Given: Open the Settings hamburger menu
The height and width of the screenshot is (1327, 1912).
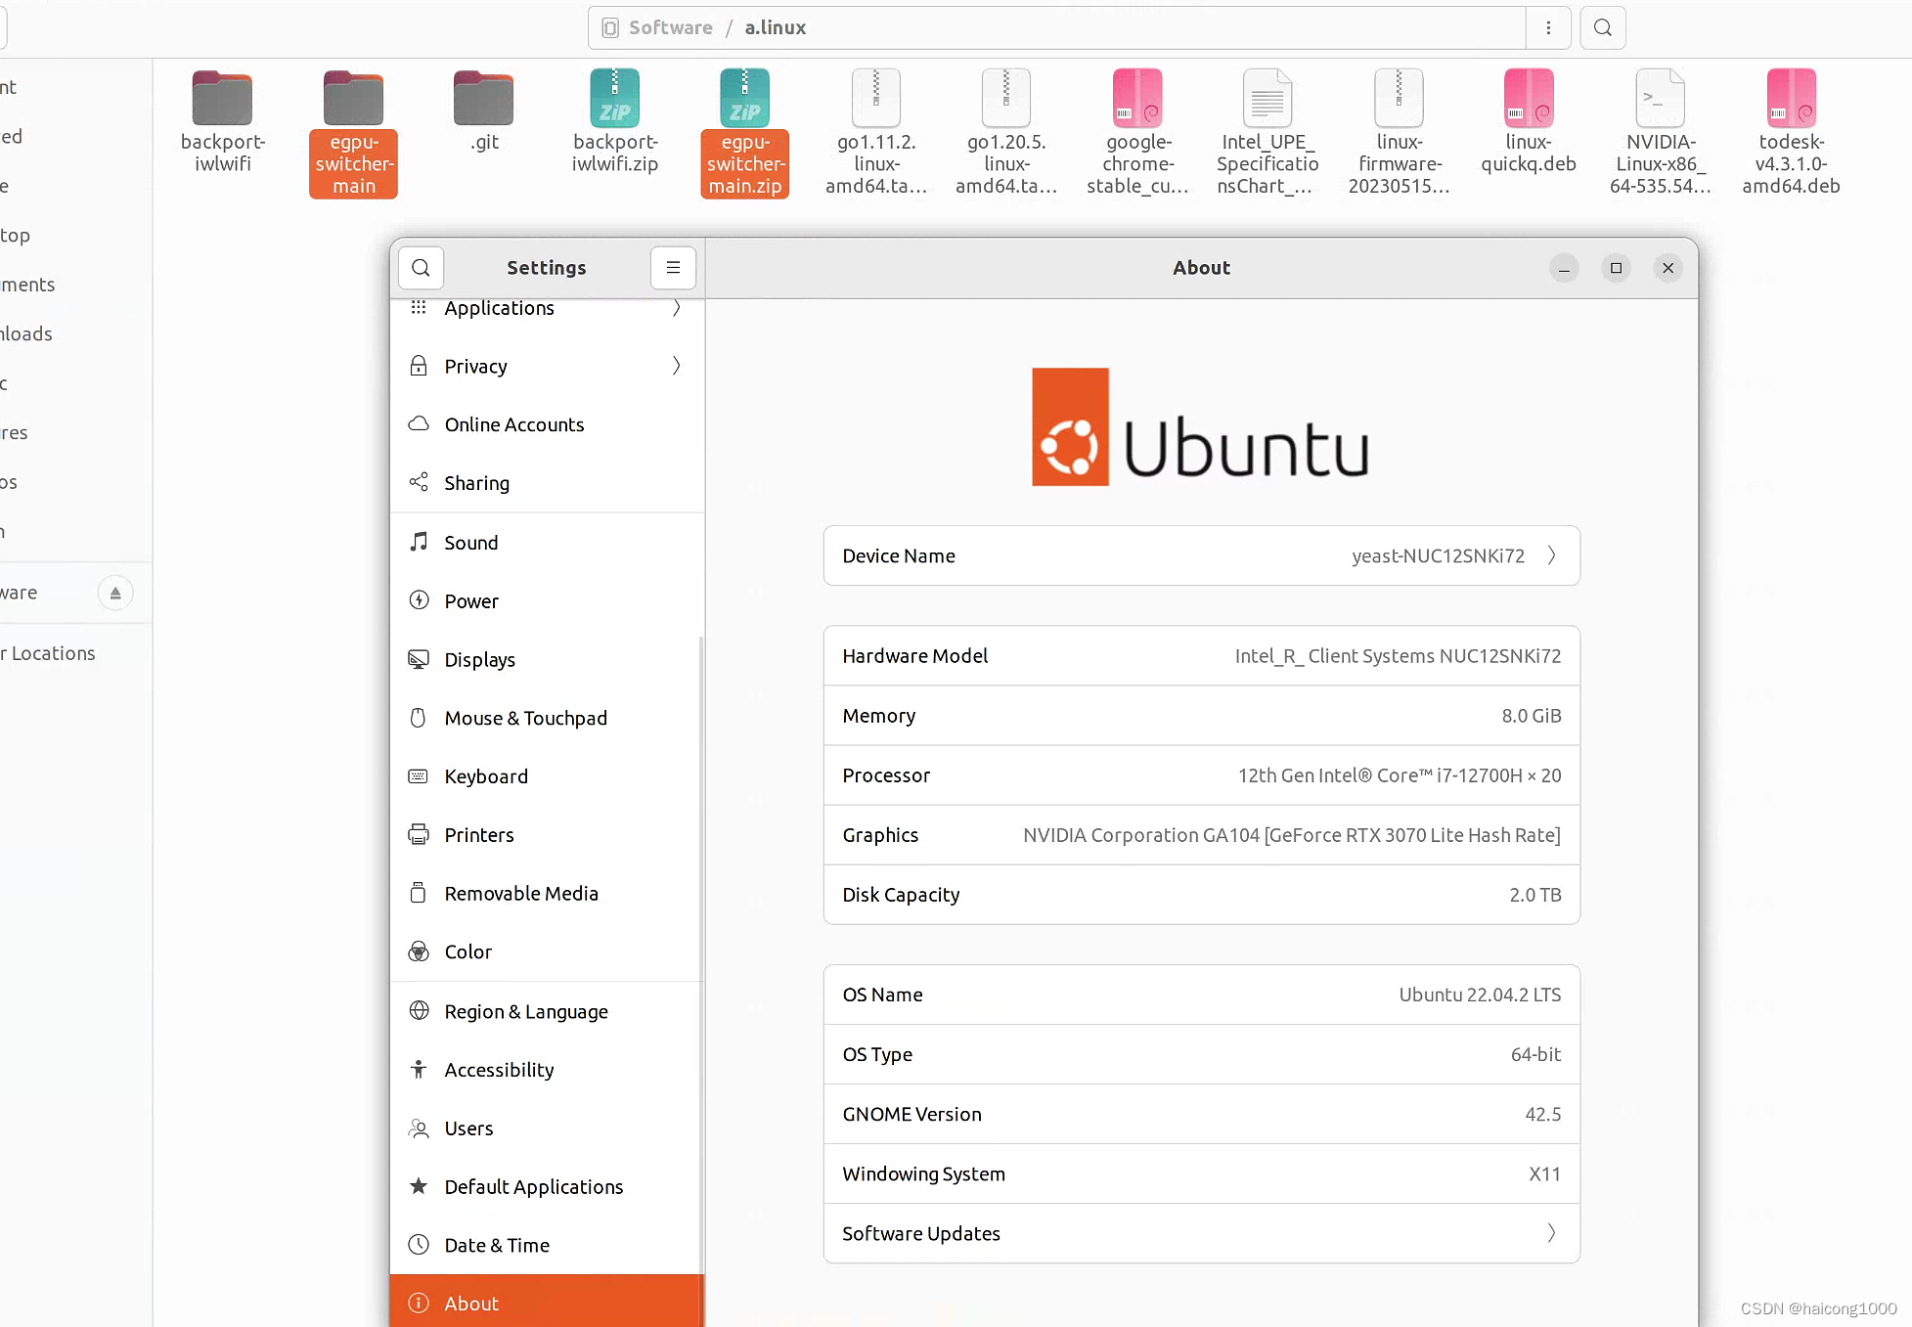Looking at the screenshot, I should coord(673,268).
